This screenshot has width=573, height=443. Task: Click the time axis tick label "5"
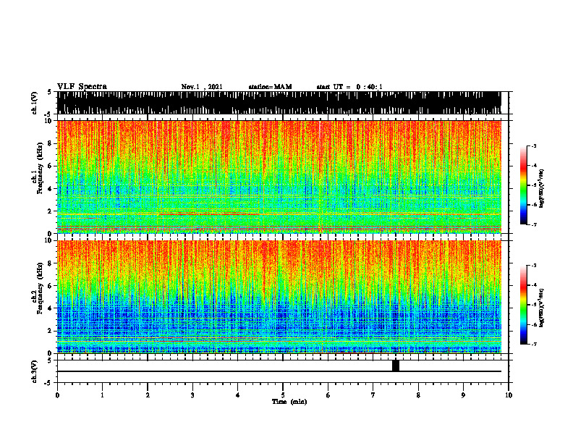283,395
